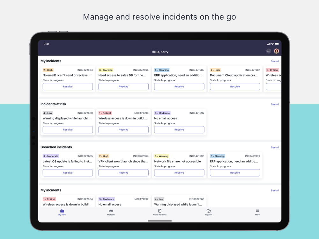The height and width of the screenshot is (239, 319).
Task: Tap the Wi-Fi icon in the status bar
Action: (x=273, y=44)
